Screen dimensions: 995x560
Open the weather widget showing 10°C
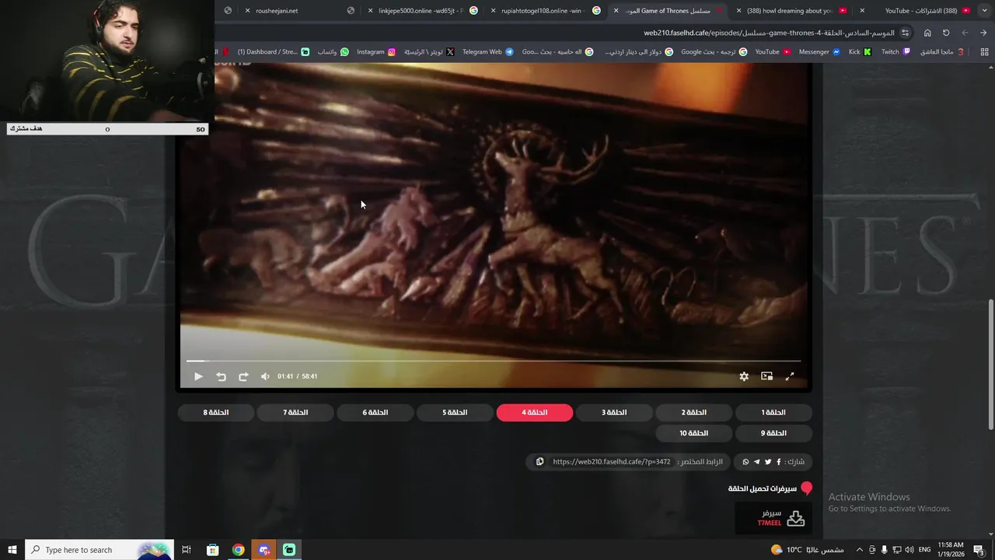pos(807,550)
